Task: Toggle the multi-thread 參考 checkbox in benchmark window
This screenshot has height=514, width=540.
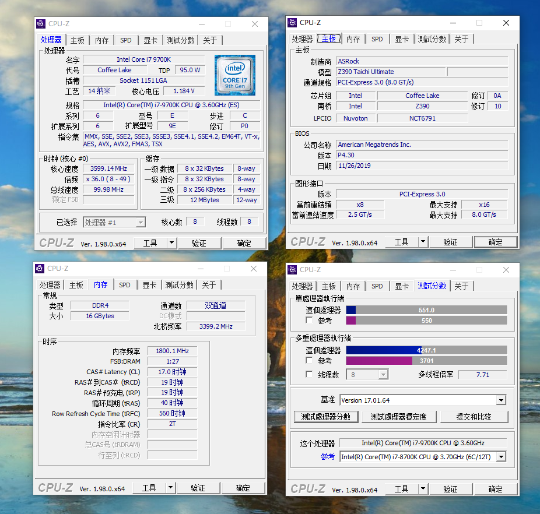Action: click(309, 361)
